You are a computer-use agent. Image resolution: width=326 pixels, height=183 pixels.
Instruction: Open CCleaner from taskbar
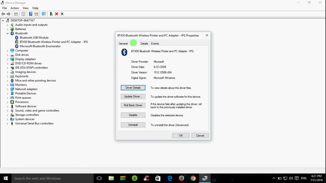146,178
